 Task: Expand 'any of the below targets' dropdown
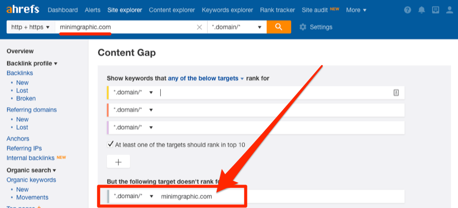point(206,78)
